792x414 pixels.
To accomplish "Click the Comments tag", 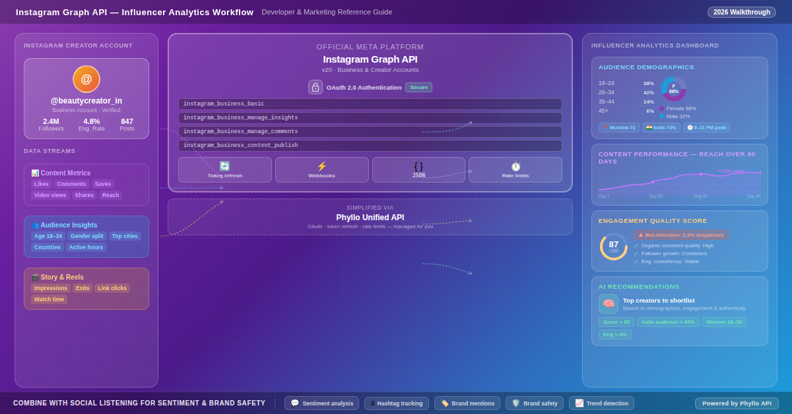I will 72,184.
